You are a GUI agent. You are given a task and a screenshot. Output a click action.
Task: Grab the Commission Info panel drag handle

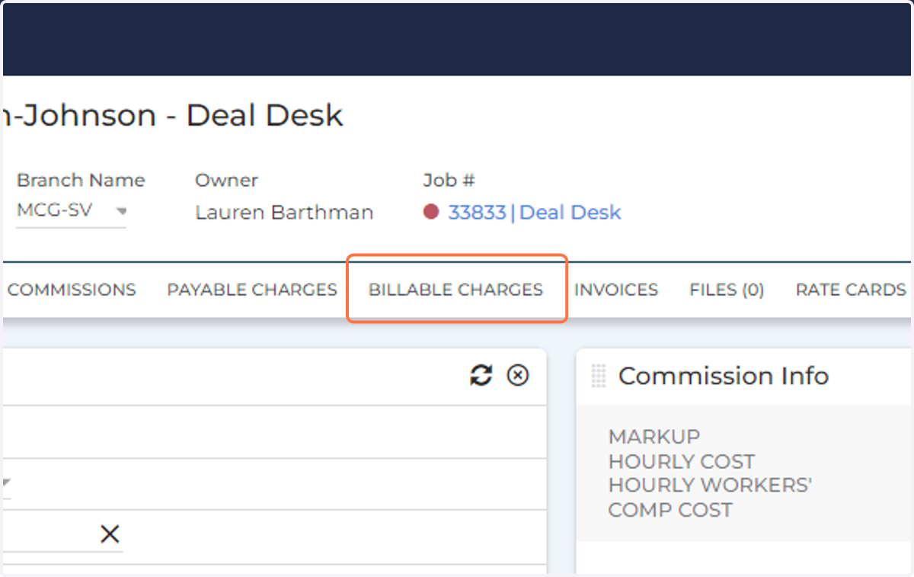coord(599,376)
